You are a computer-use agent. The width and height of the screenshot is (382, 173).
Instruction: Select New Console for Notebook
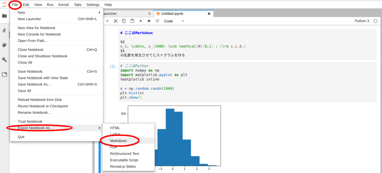[57, 34]
